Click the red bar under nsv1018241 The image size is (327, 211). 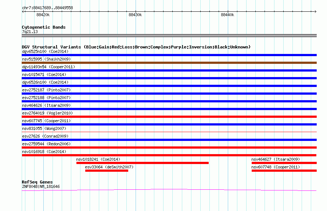pyautogui.click(x=143, y=163)
